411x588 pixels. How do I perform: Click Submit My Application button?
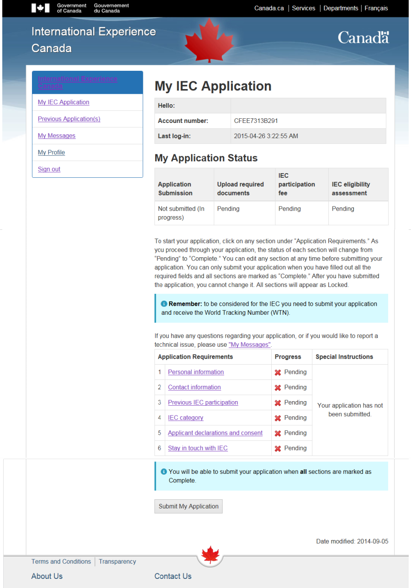(189, 506)
